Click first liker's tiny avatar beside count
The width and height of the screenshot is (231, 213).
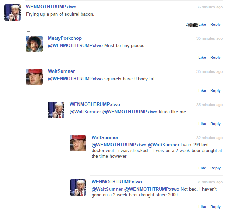coord(191,25)
